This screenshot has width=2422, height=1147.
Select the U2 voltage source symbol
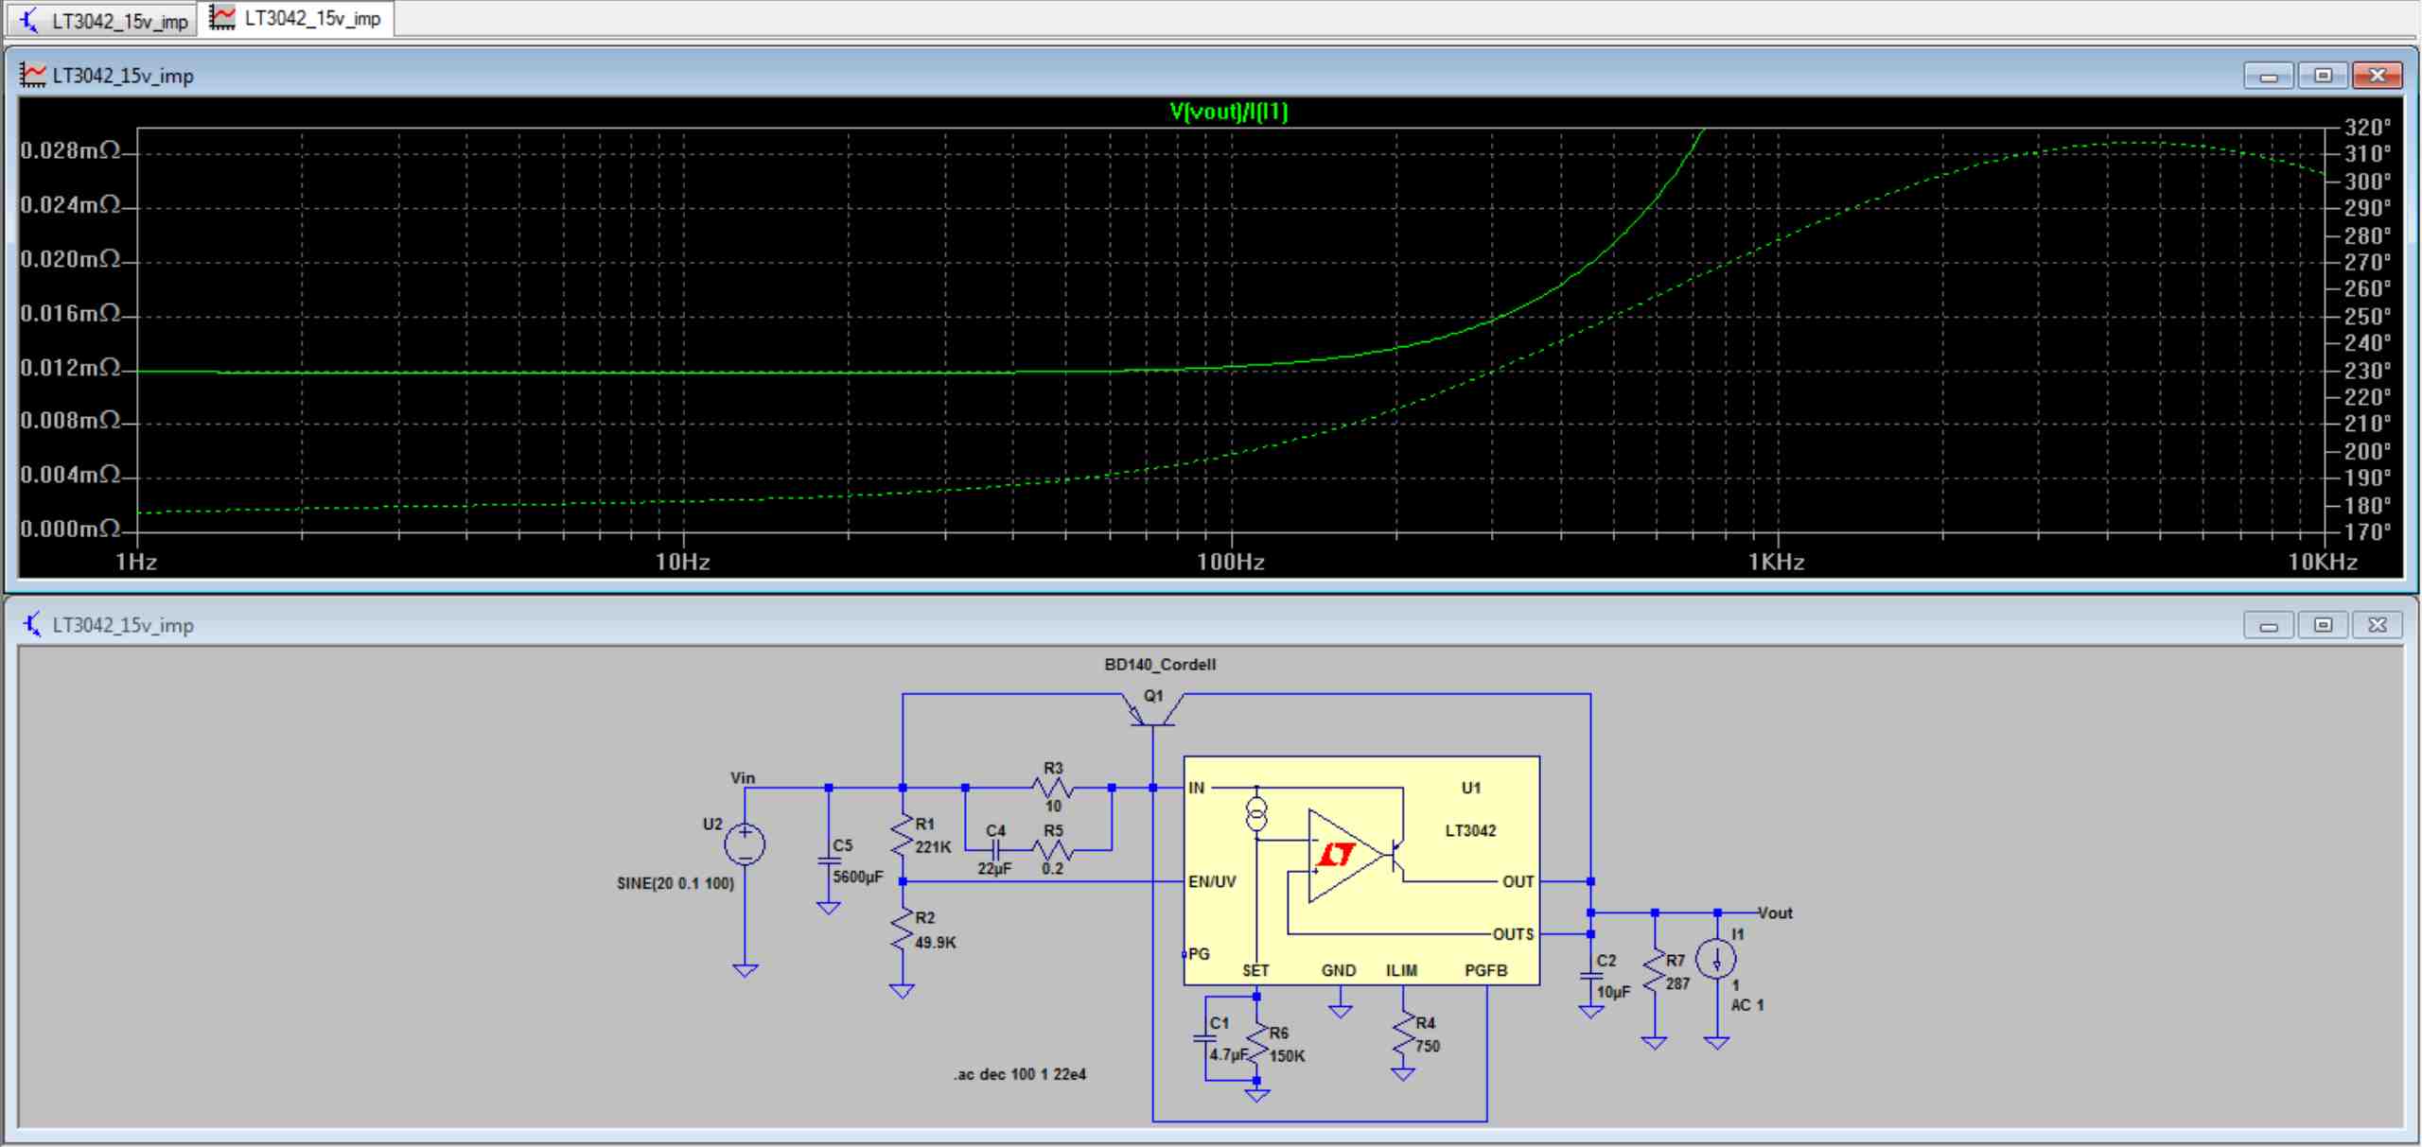pos(745,843)
